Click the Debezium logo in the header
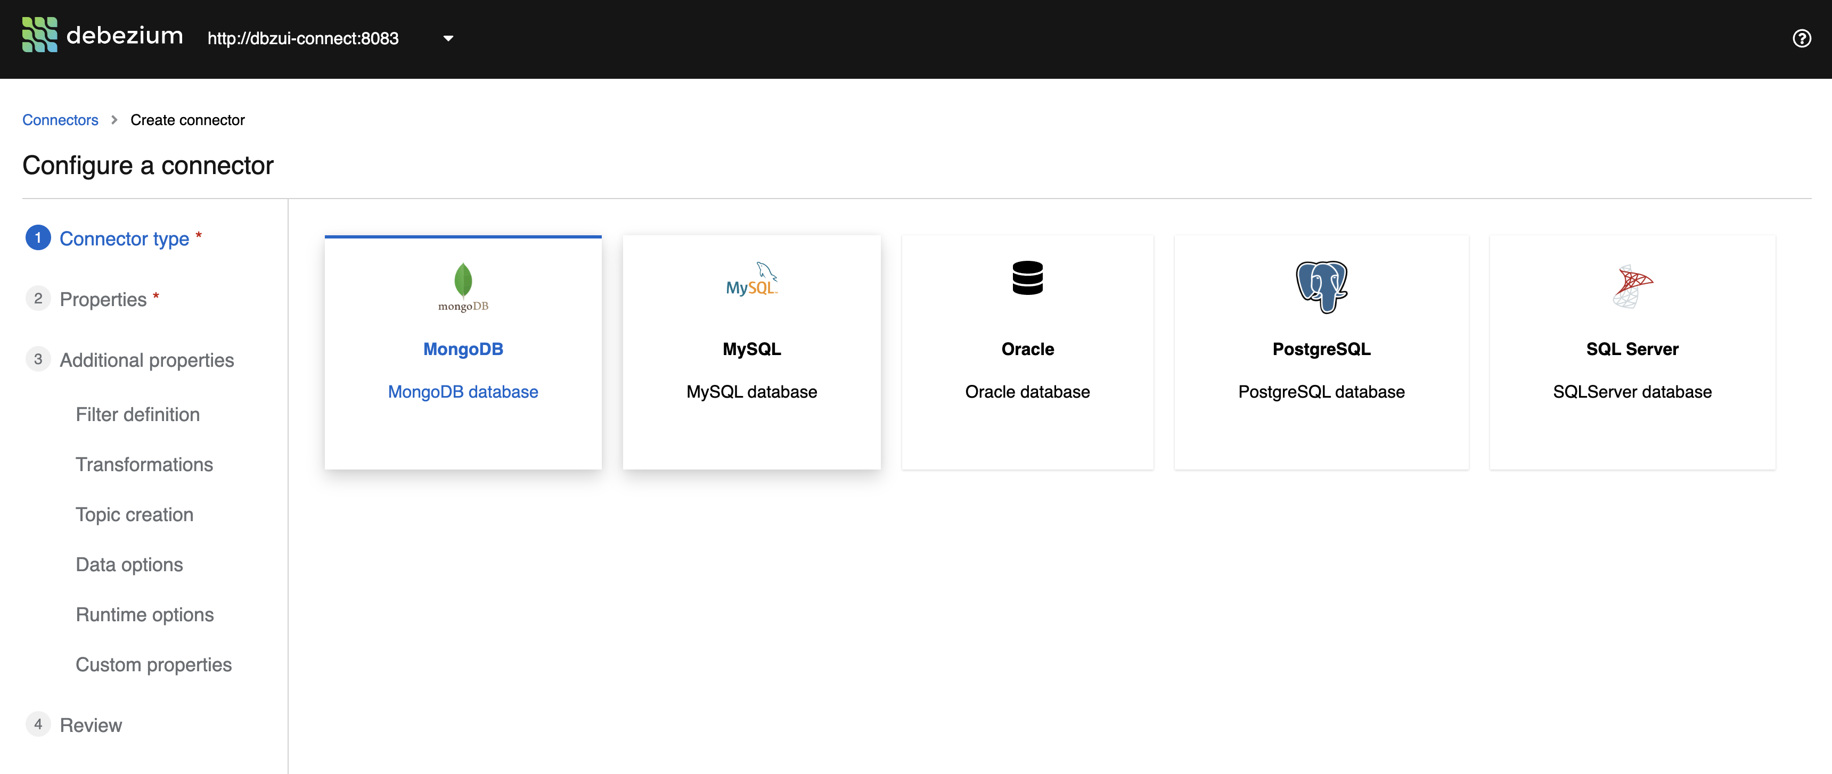The width and height of the screenshot is (1832, 774). point(102,36)
